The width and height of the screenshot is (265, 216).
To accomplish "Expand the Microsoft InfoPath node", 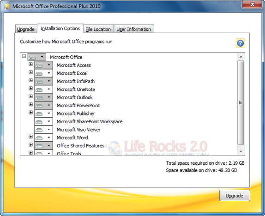I will (x=30, y=80).
